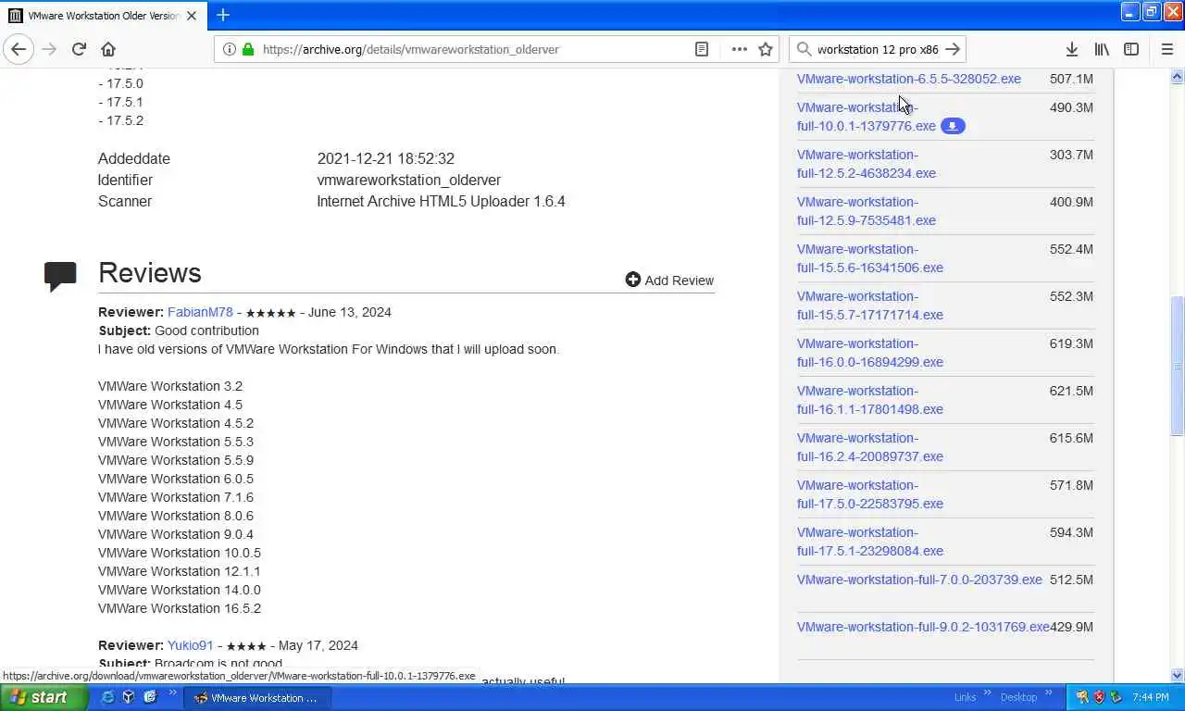Toggle reader view in address bar
1185x711 pixels.
pos(702,49)
